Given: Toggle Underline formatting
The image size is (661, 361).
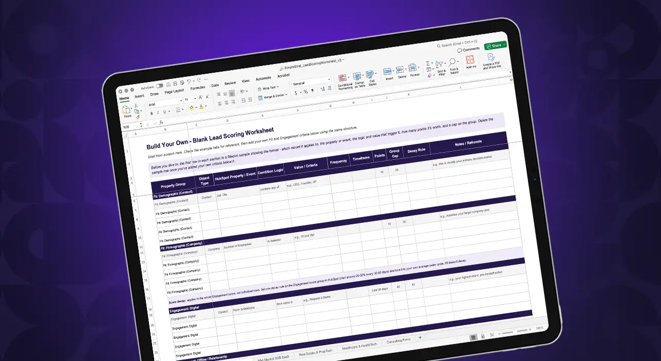Looking at the screenshot, I should point(164,112).
